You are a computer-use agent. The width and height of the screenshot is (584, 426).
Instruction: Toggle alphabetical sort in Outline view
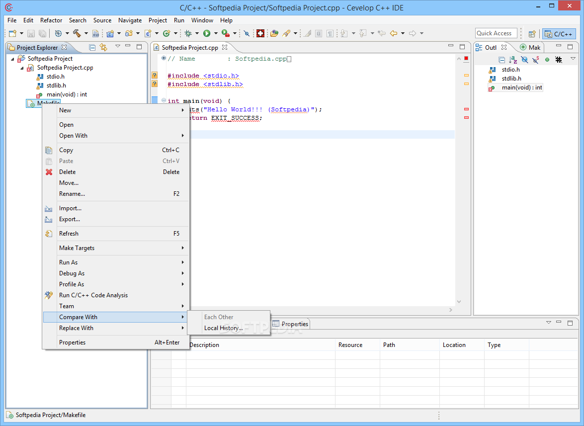(x=513, y=60)
